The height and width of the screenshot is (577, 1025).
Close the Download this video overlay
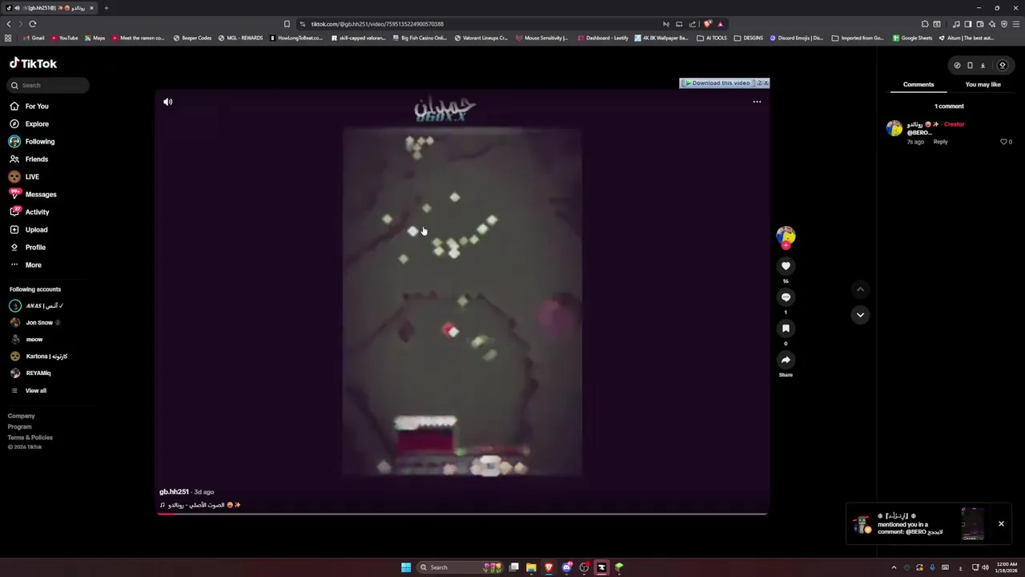point(766,83)
